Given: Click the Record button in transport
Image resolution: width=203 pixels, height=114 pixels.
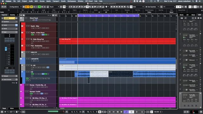Looking at the screenshot, I should click(x=142, y=112).
